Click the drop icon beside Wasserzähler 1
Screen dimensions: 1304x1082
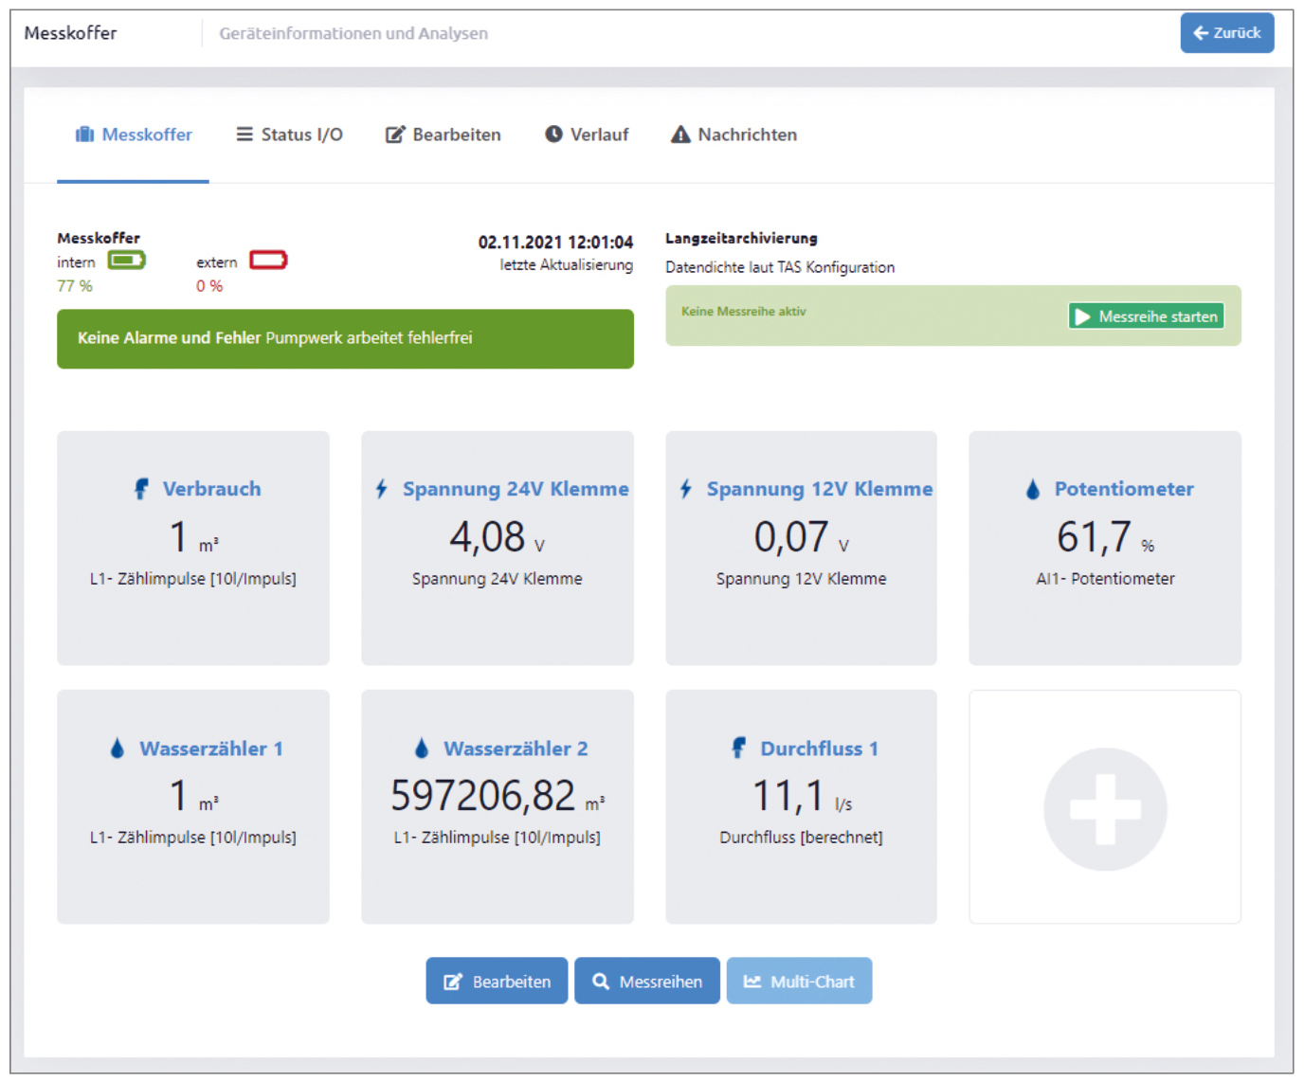tap(118, 748)
